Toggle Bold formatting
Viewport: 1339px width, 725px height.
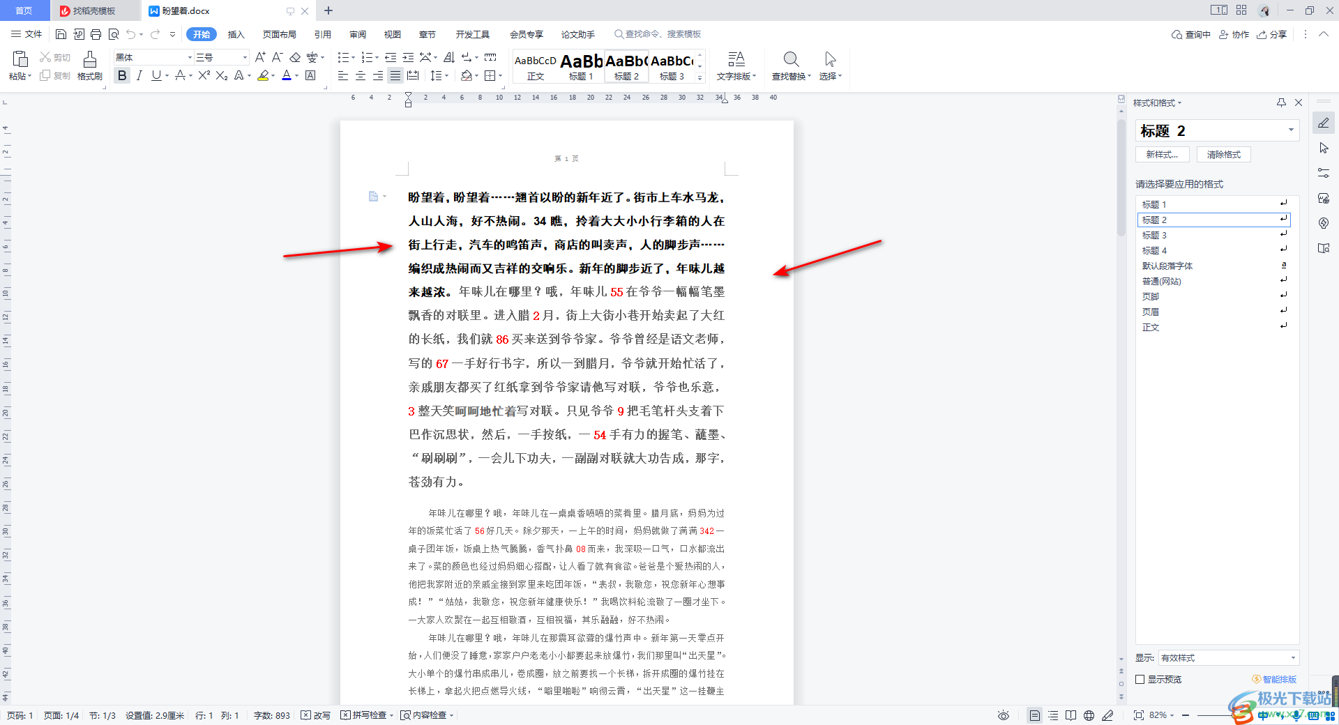[123, 75]
